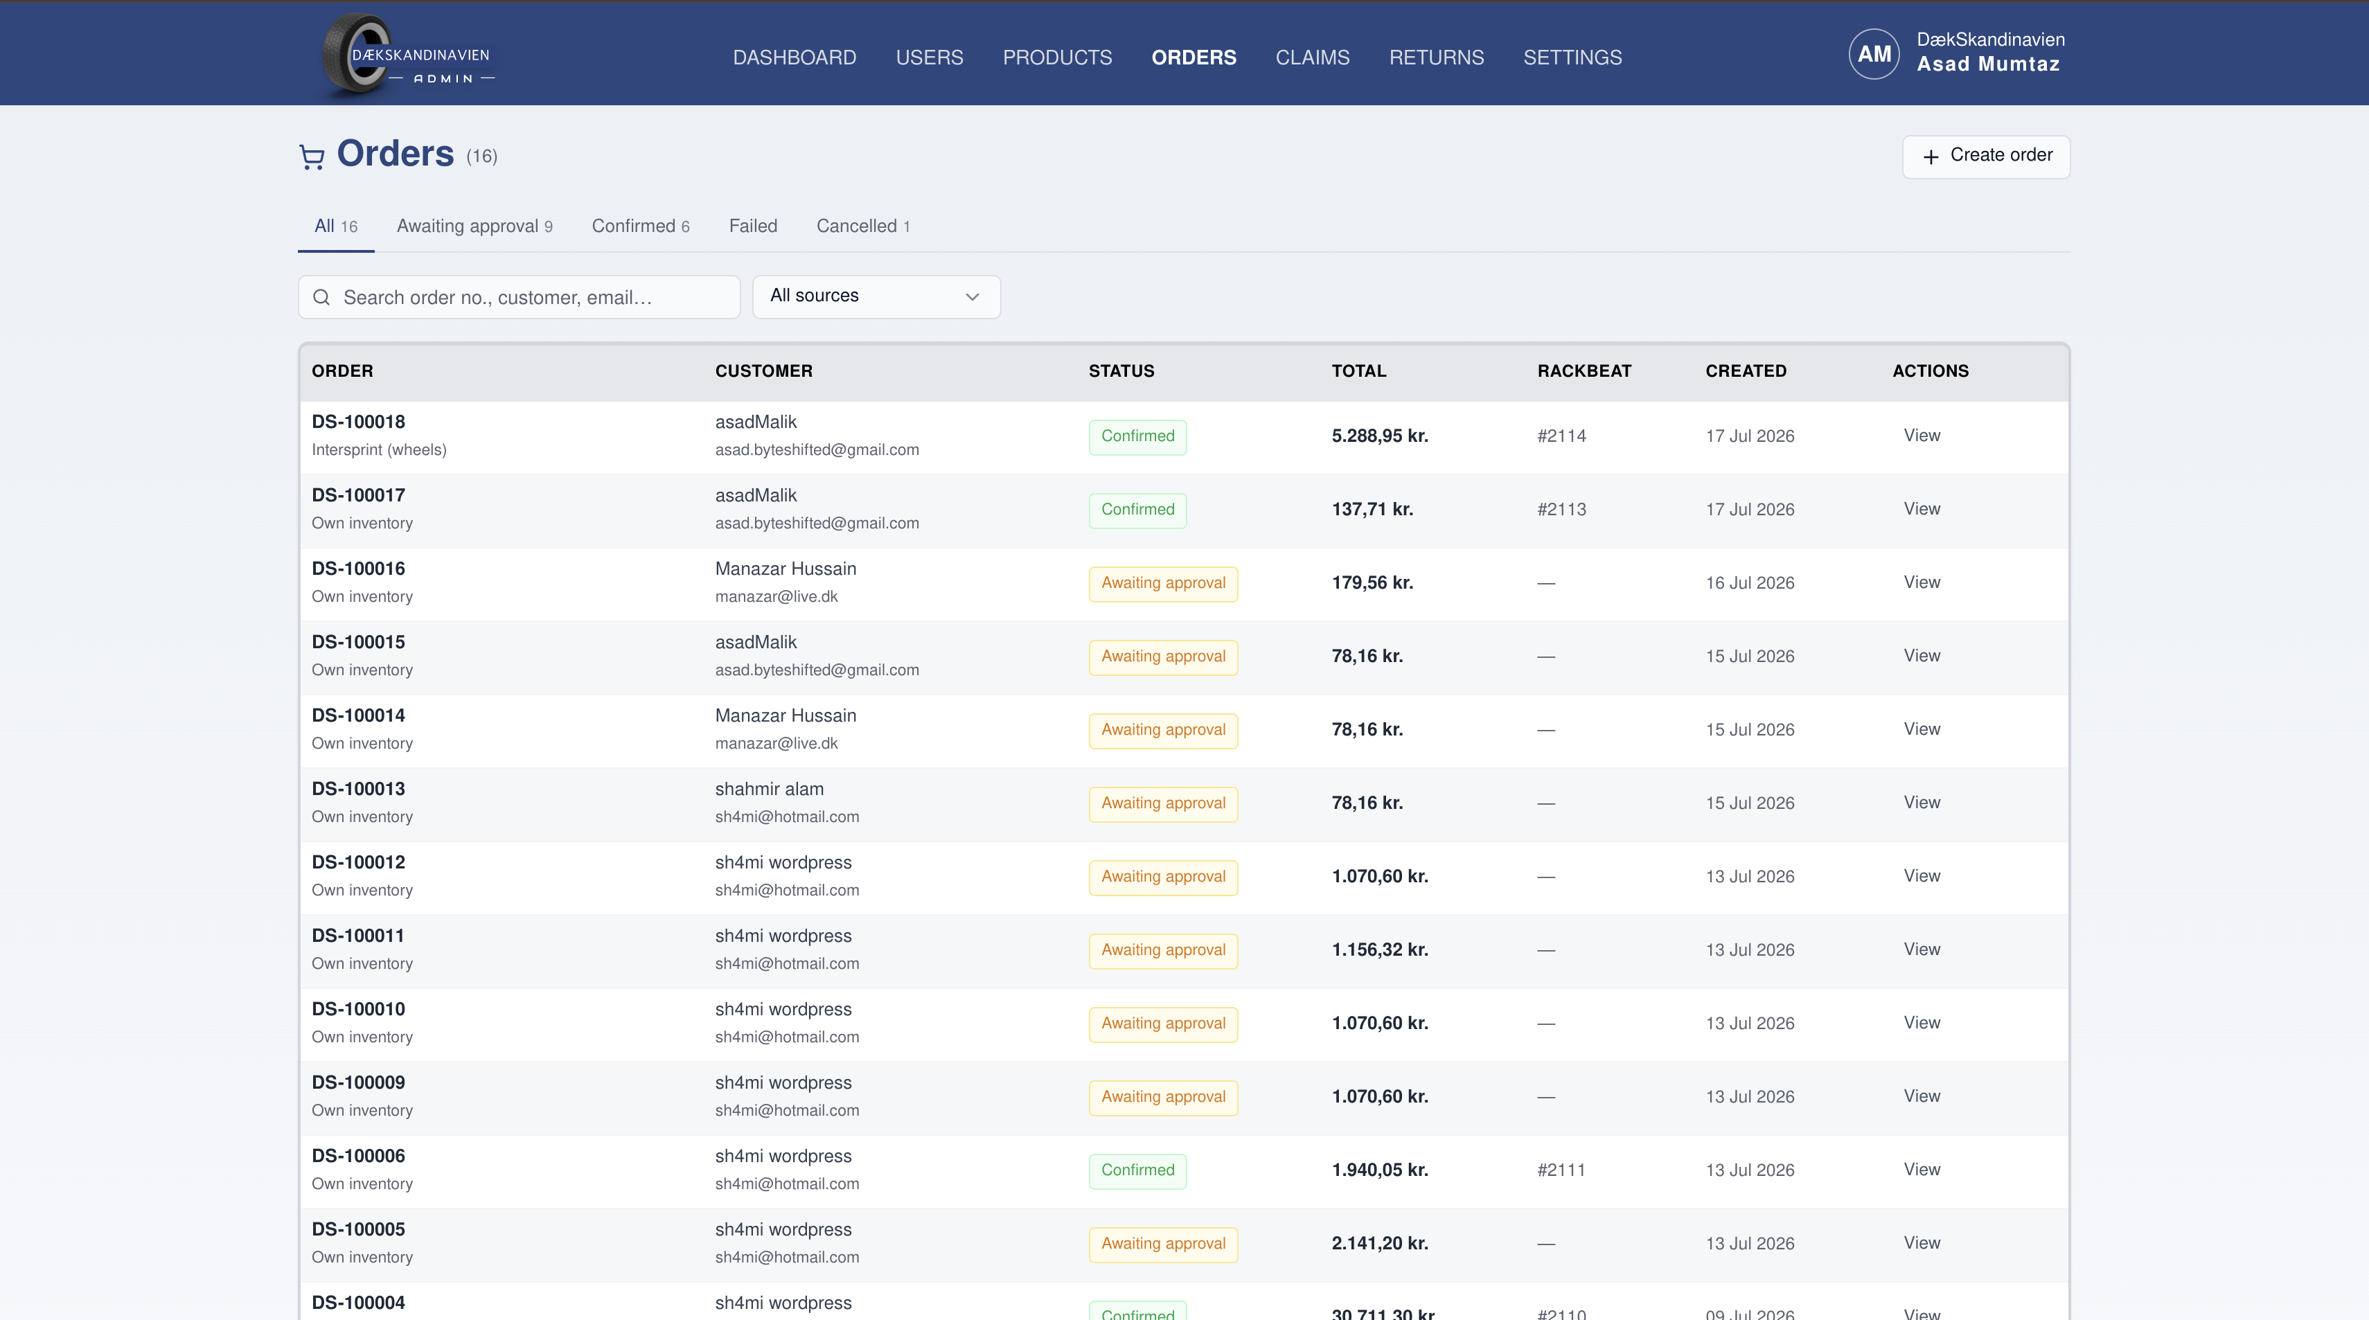
Task: View order DS-100018
Action: [x=1921, y=436]
